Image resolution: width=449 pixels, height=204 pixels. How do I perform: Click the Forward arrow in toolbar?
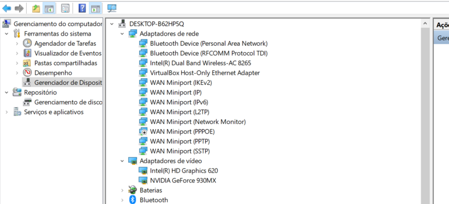[19, 8]
